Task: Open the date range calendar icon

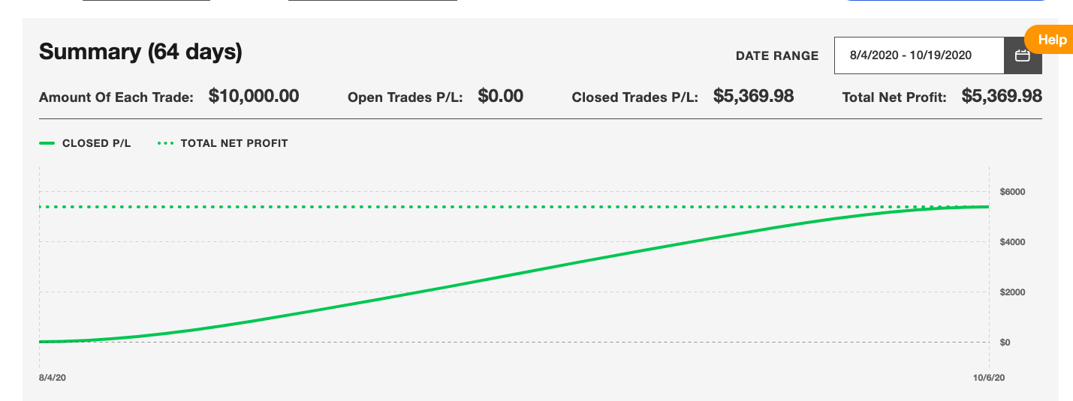Action: [x=1022, y=55]
